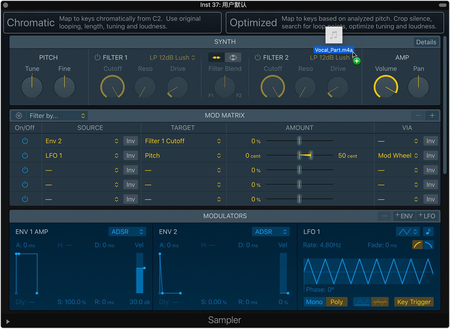Select the bipolar LFO waveform icon
This screenshot has height=329, width=450.
380,302
